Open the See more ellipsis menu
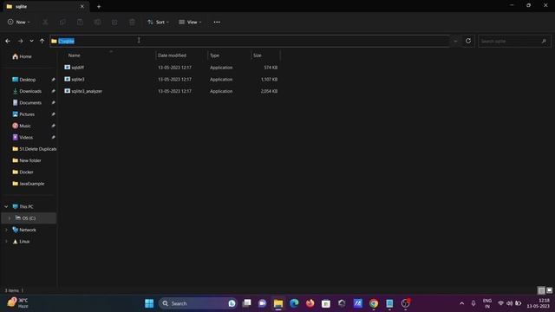The image size is (555, 312). [x=217, y=22]
